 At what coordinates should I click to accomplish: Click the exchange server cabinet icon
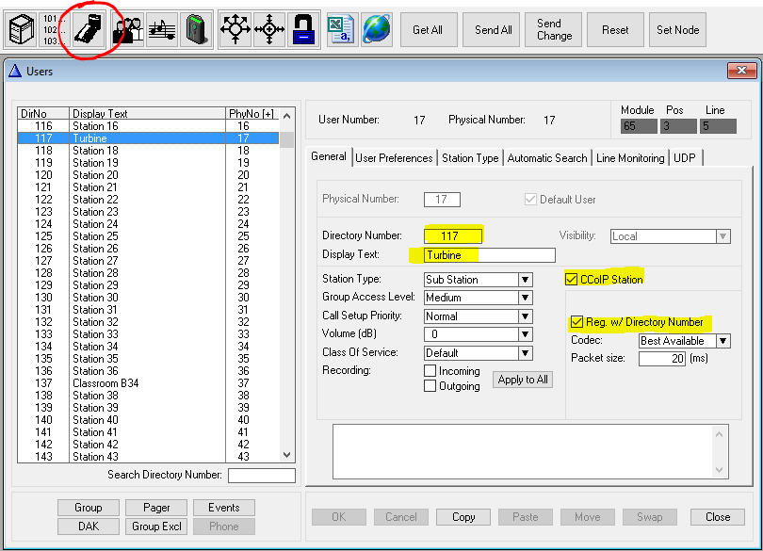20,29
